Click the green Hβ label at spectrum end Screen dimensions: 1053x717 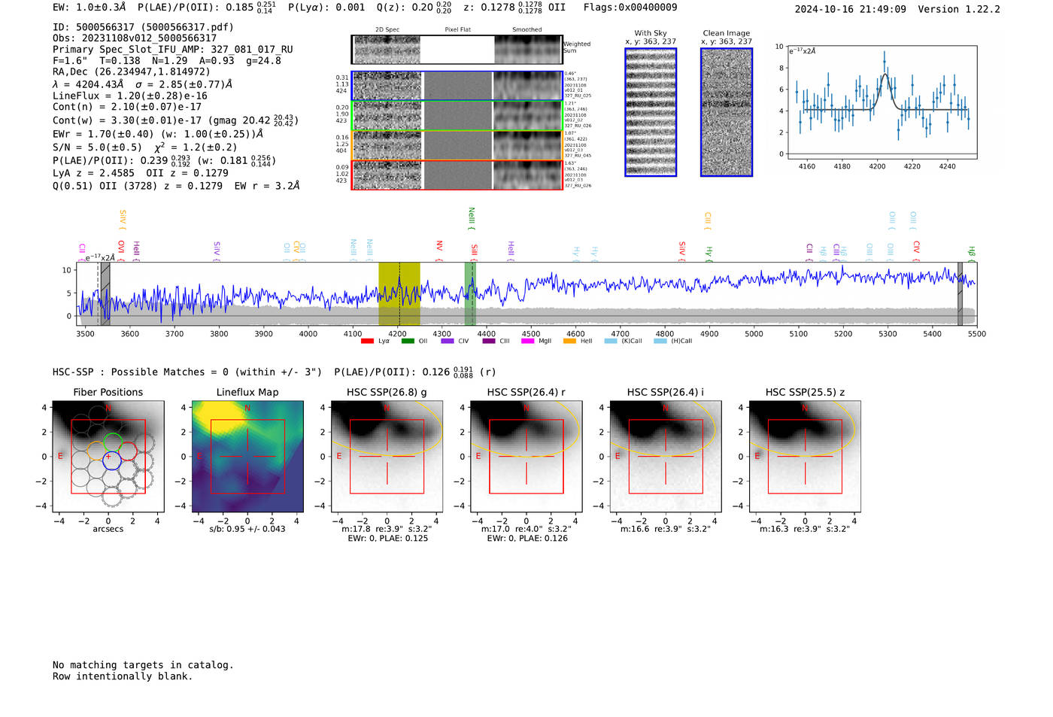[x=971, y=254]
